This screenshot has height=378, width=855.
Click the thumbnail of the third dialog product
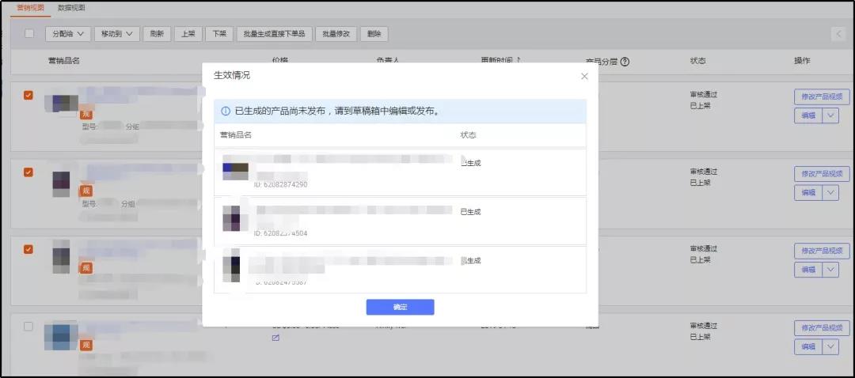coord(232,265)
